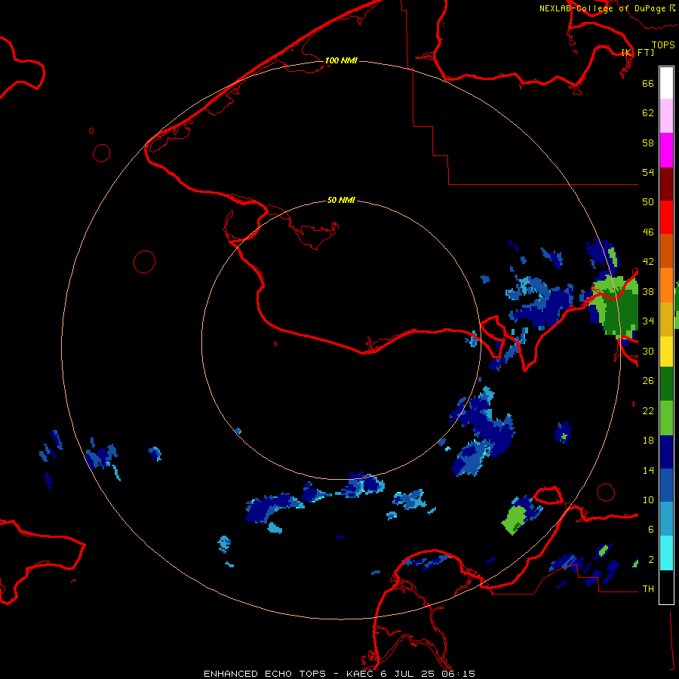Viewport: 679px width, 679px height.
Task: Pick the orange 42 kft legend swatch
Action: 666,285
